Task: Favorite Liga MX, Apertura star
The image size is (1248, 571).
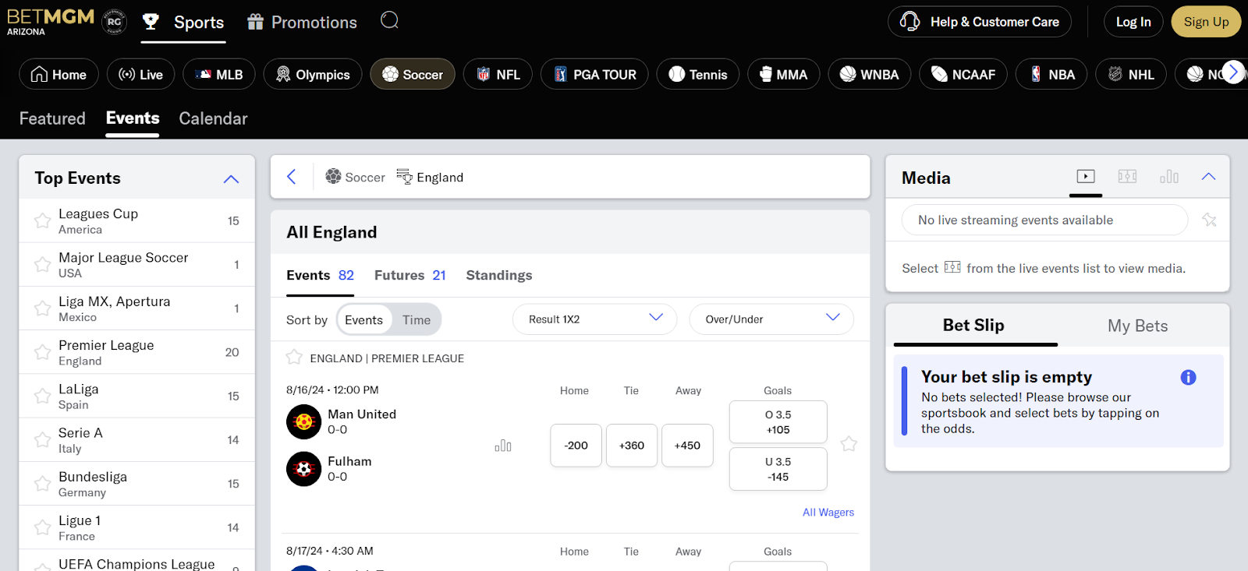Action: pos(42,308)
